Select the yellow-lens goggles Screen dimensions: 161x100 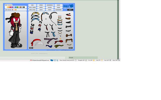pyautogui.click(x=35, y=13)
